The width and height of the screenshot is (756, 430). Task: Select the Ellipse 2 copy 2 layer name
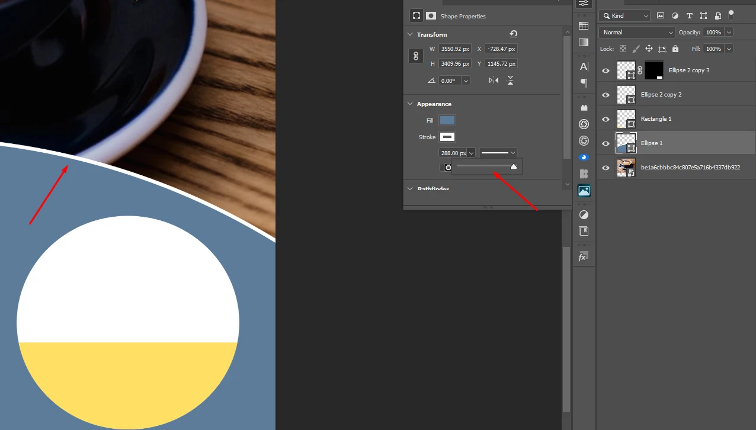pyautogui.click(x=661, y=95)
